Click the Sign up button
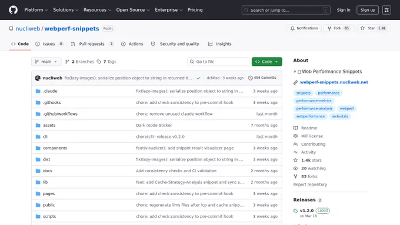Image resolution: width=400 pixels, height=225 pixels. pyautogui.click(x=368, y=10)
